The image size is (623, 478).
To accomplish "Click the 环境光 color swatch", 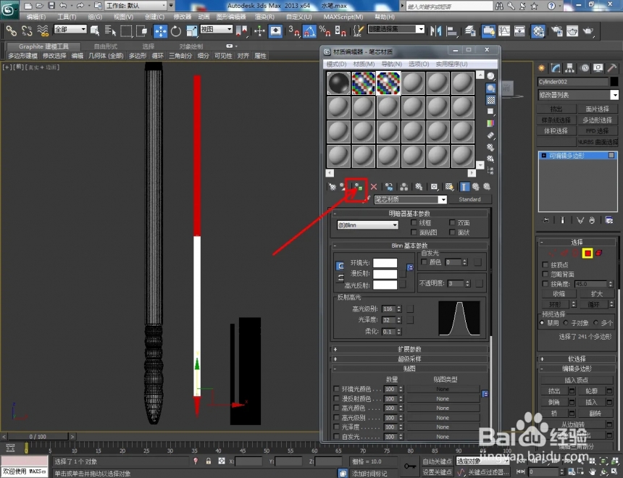I will [x=385, y=263].
